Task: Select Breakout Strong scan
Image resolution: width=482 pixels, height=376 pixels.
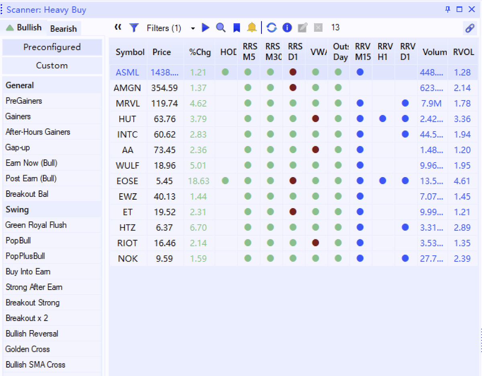Action: [x=52, y=302]
